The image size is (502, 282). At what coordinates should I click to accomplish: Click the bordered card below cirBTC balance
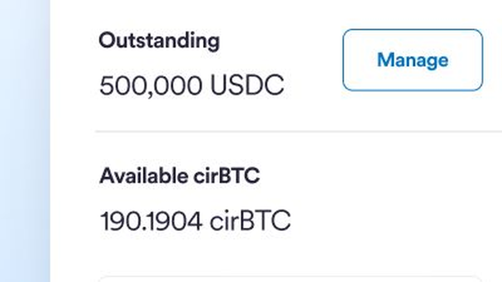pyautogui.click(x=291, y=279)
